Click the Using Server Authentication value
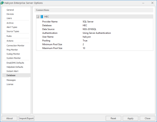The image size is (157, 122). pos(97,33)
